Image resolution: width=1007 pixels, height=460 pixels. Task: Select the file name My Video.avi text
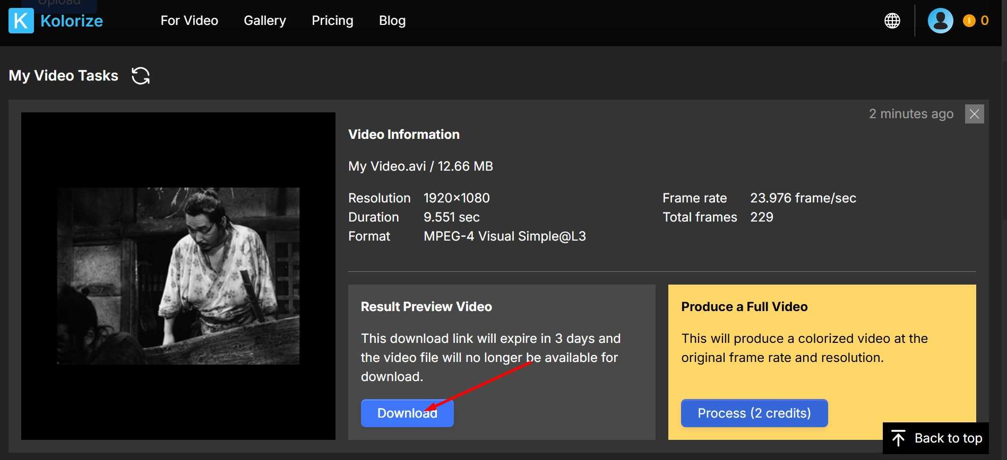point(387,166)
